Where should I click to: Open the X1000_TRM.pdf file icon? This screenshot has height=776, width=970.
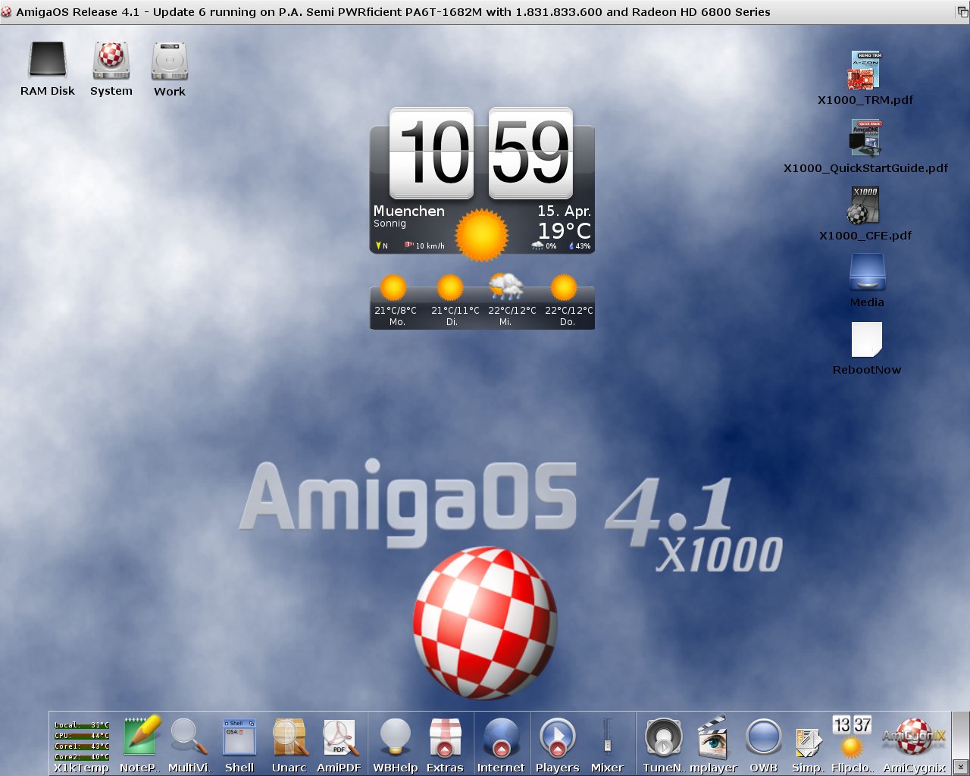pyautogui.click(x=865, y=70)
